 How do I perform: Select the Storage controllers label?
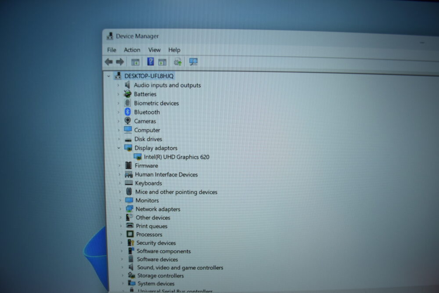160,275
